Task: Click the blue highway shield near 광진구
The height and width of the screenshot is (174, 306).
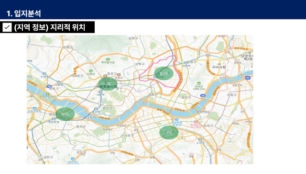Action: 203,95
